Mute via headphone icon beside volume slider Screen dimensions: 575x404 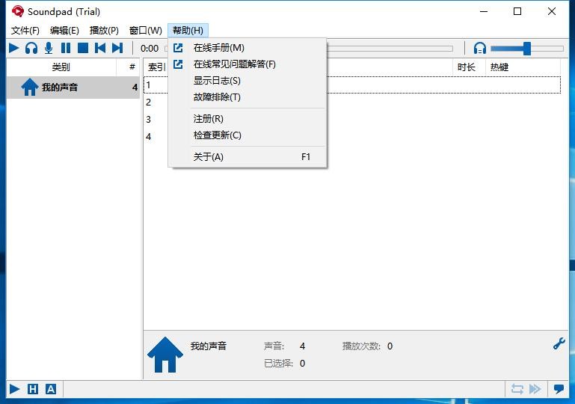coord(479,48)
